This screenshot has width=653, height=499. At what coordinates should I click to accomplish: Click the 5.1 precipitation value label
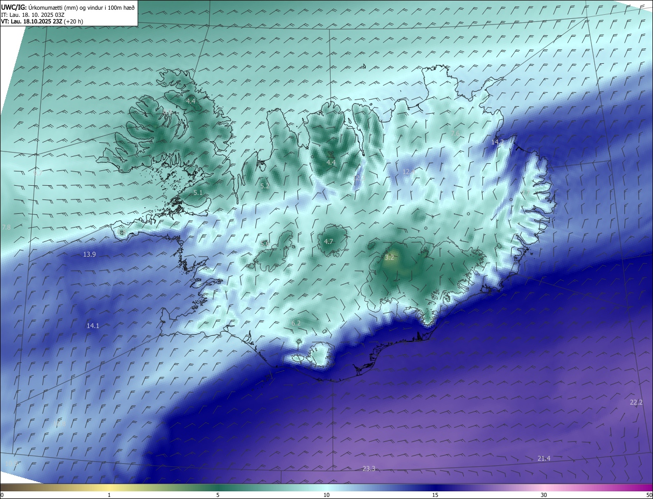pos(198,193)
